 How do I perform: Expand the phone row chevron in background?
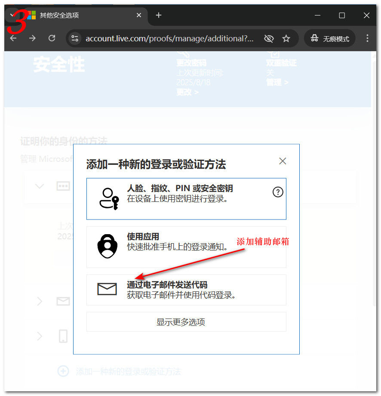point(40,336)
